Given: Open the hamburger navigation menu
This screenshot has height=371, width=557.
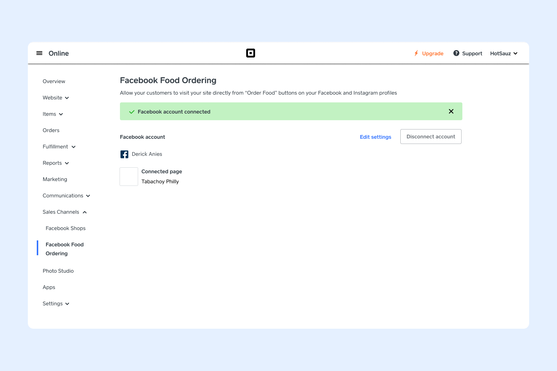Looking at the screenshot, I should click(39, 53).
